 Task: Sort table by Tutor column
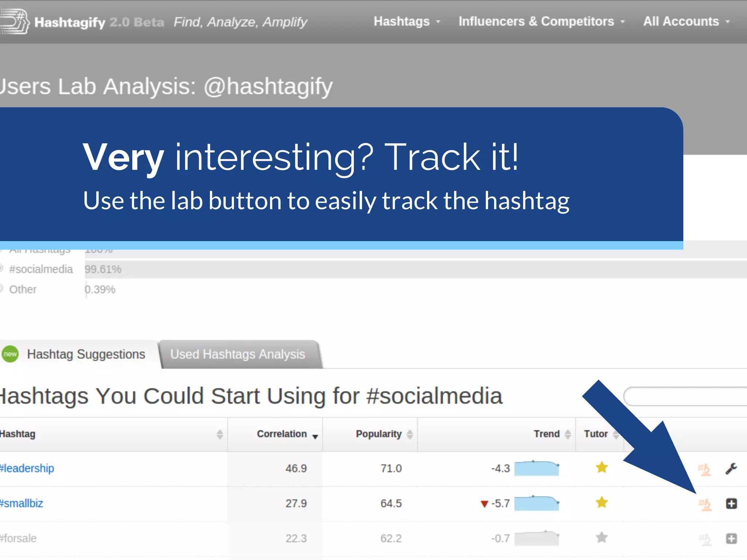600,434
